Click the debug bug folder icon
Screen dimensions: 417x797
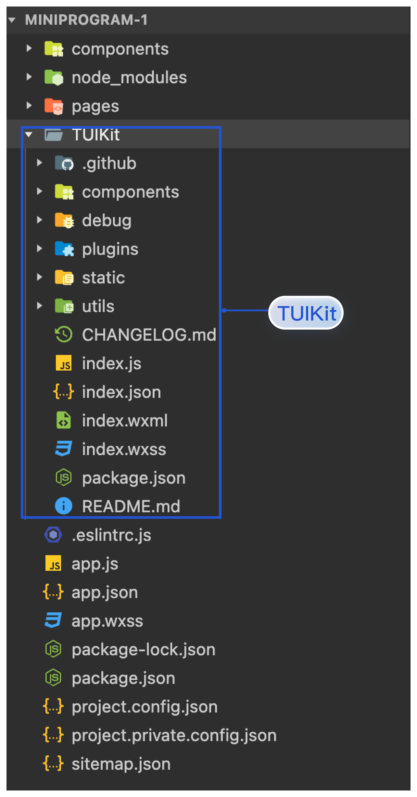tap(64, 220)
